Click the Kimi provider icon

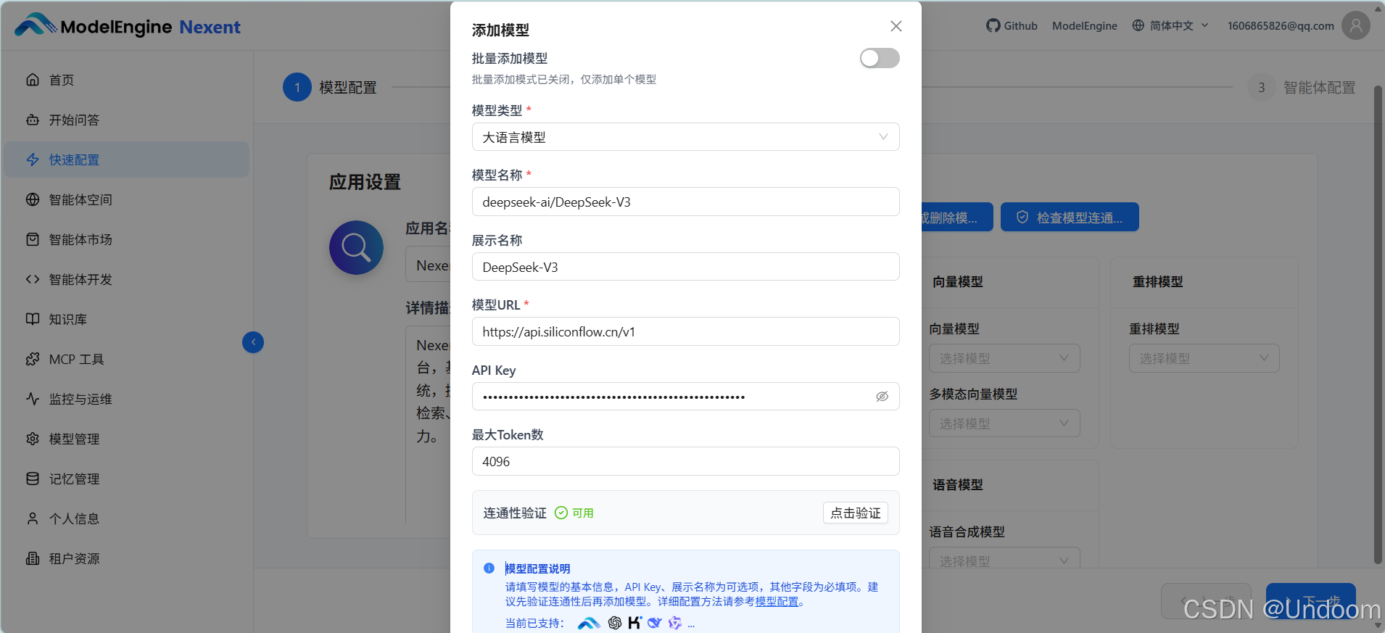pos(635,623)
